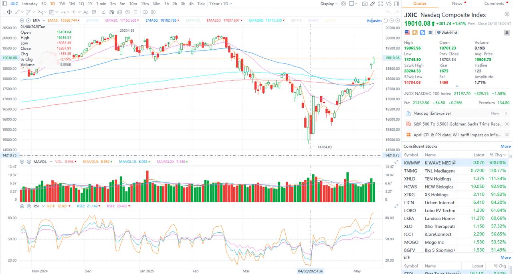The height and width of the screenshot is (274, 513).
Task: Reset chart view with undo-arrow icon
Action: click(386, 20)
